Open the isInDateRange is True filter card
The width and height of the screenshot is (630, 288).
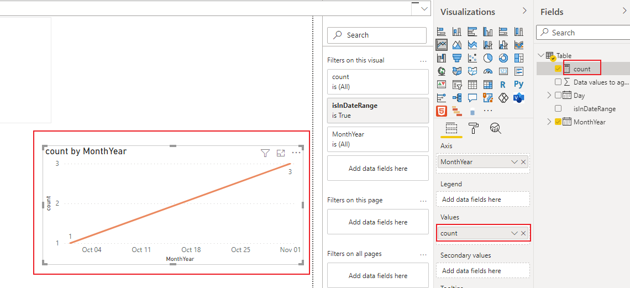pyautogui.click(x=378, y=111)
